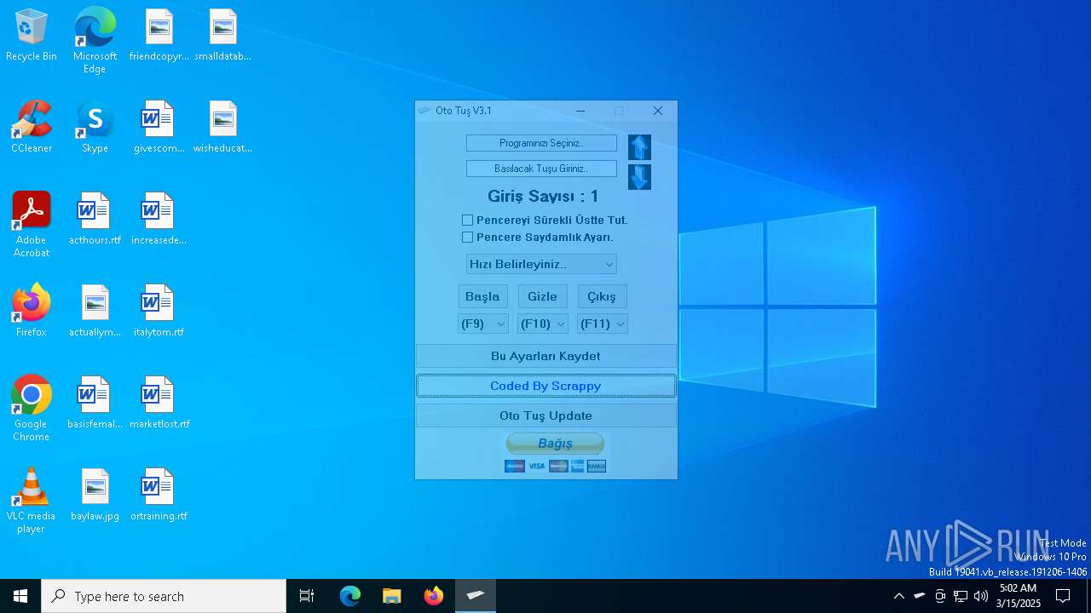Open the (F10) hotkey dropdown

point(543,324)
